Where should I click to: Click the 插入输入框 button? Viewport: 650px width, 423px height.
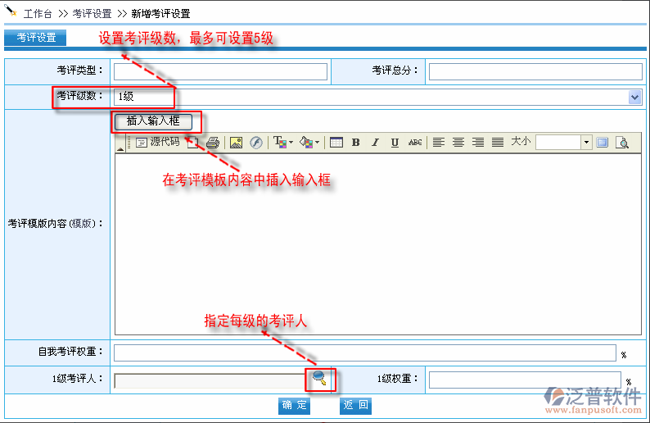[x=153, y=121]
